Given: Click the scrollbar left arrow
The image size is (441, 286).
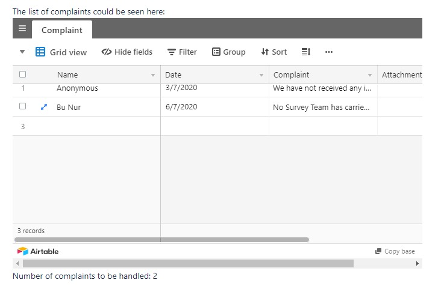Looking at the screenshot, I should pyautogui.click(x=17, y=264).
